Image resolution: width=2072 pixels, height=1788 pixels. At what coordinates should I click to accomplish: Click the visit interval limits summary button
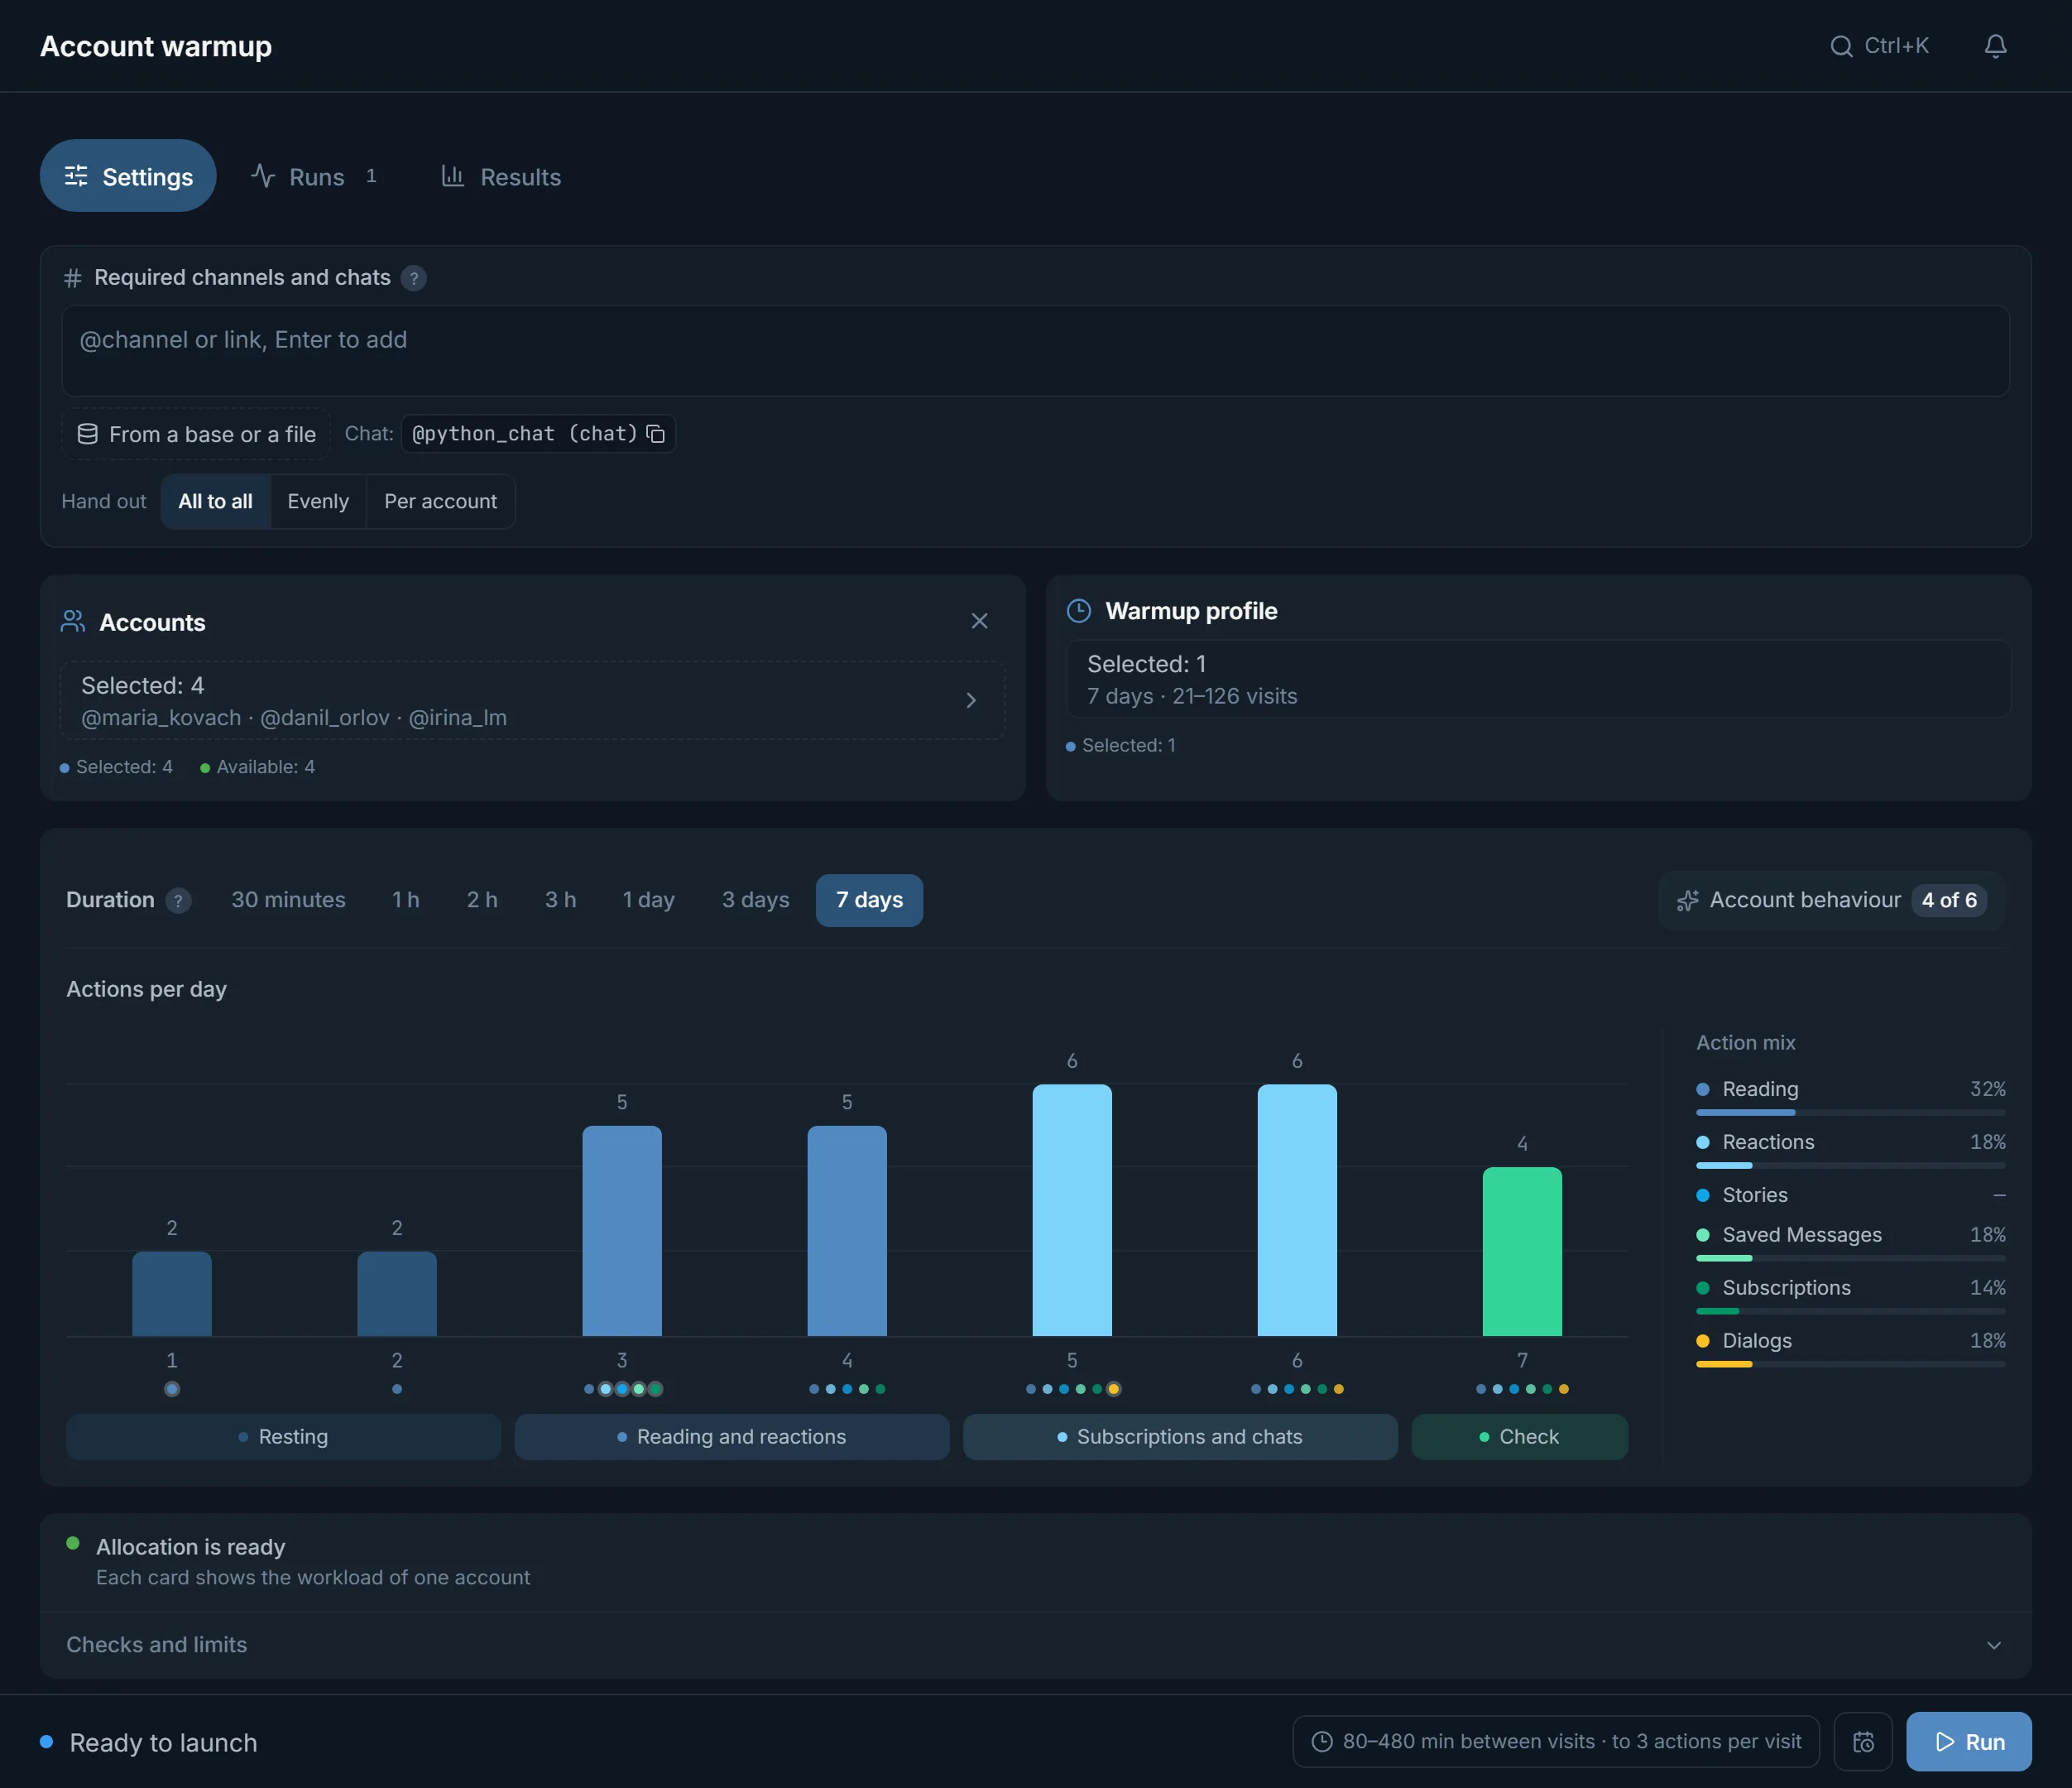pos(1555,1741)
